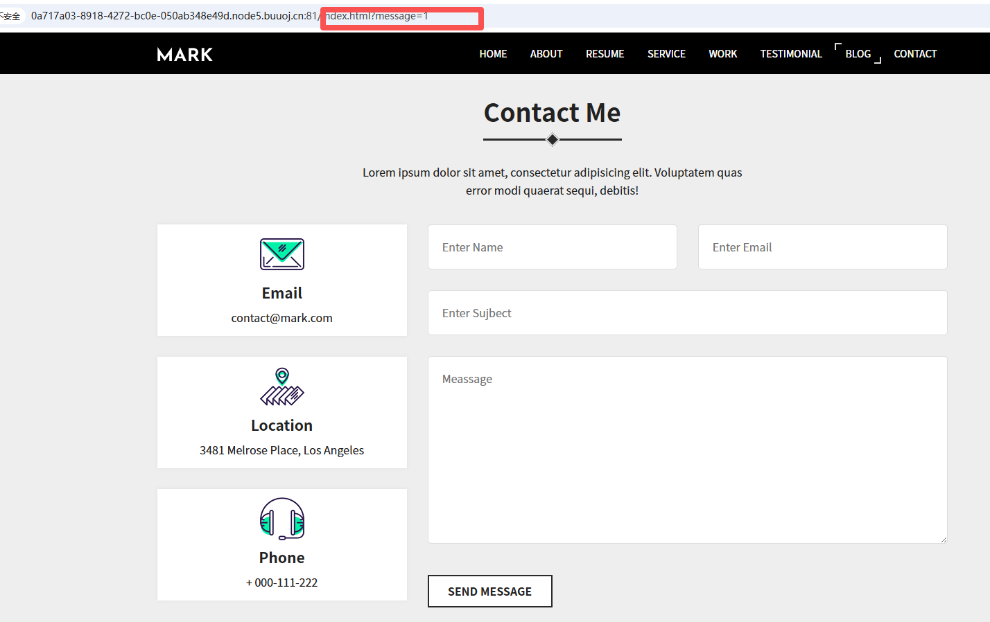Select the BLOG navigation item

coord(858,54)
